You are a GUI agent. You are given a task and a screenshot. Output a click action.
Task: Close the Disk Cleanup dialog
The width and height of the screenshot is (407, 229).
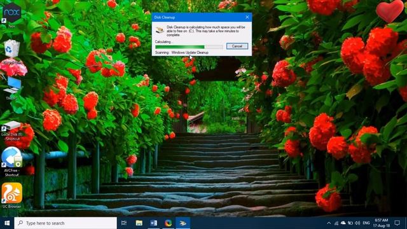[x=247, y=17]
